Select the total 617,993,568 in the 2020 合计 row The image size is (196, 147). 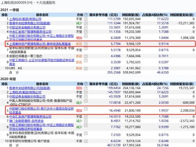pos(132,145)
